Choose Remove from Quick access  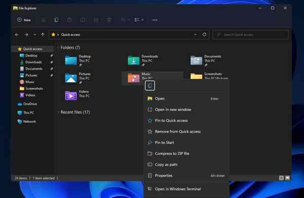[186, 131]
